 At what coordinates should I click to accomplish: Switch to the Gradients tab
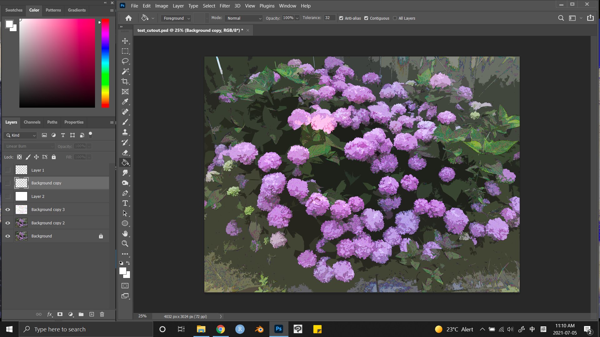(x=77, y=10)
